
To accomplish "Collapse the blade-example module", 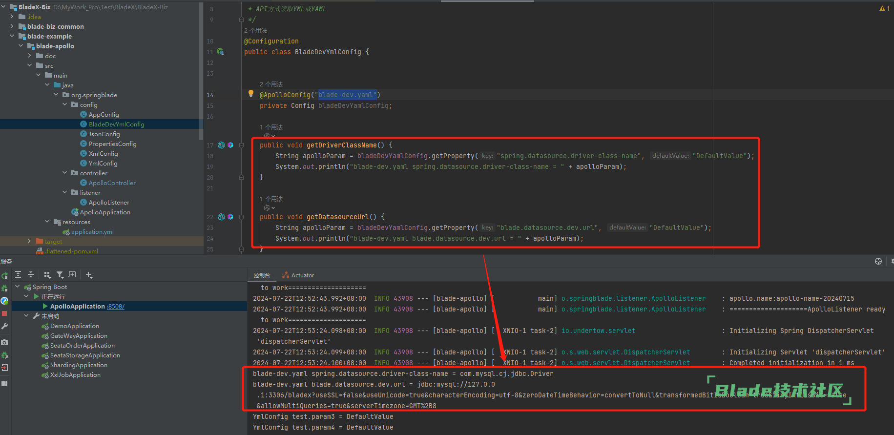I will pyautogui.click(x=12, y=36).
